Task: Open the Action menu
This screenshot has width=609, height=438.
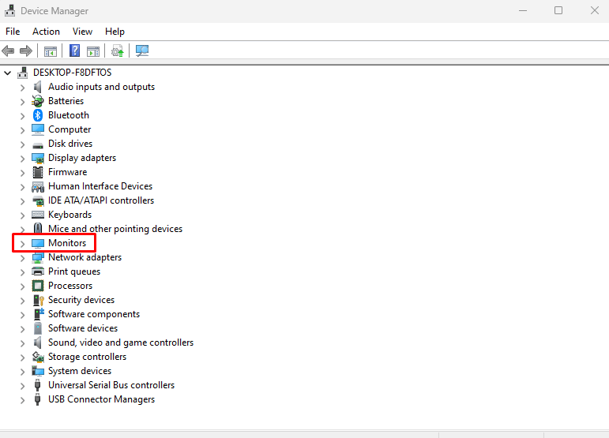Action: [x=47, y=32]
